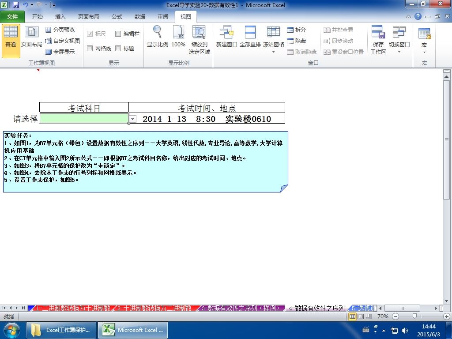
Task: Open the File (文件) tab
Action: [12, 17]
